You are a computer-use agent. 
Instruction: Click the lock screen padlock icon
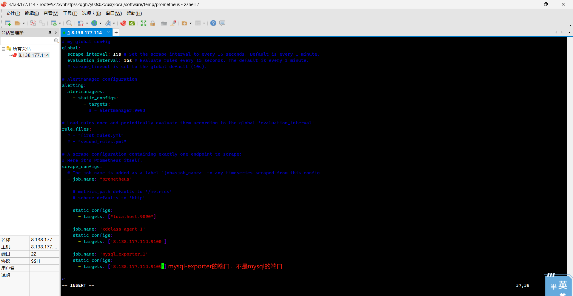pyautogui.click(x=153, y=23)
